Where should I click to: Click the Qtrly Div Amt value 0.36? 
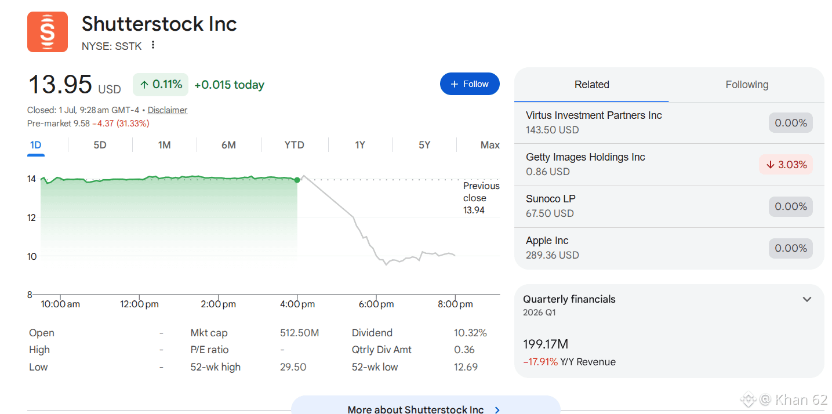(464, 350)
